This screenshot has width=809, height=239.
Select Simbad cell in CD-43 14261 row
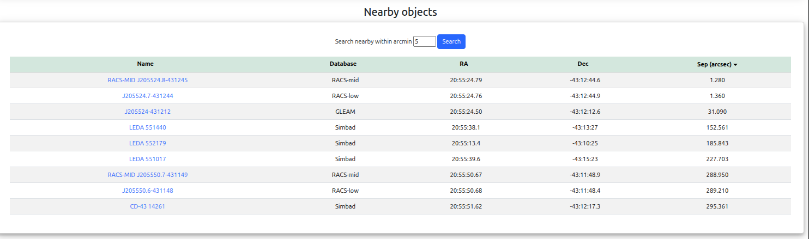[x=345, y=206]
